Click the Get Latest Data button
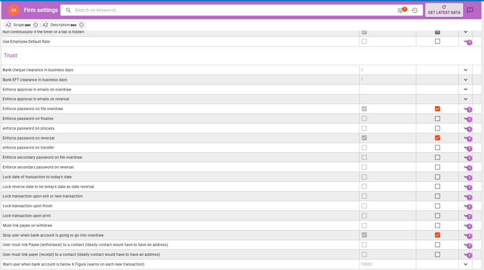The height and width of the screenshot is (270, 484). pyautogui.click(x=444, y=10)
